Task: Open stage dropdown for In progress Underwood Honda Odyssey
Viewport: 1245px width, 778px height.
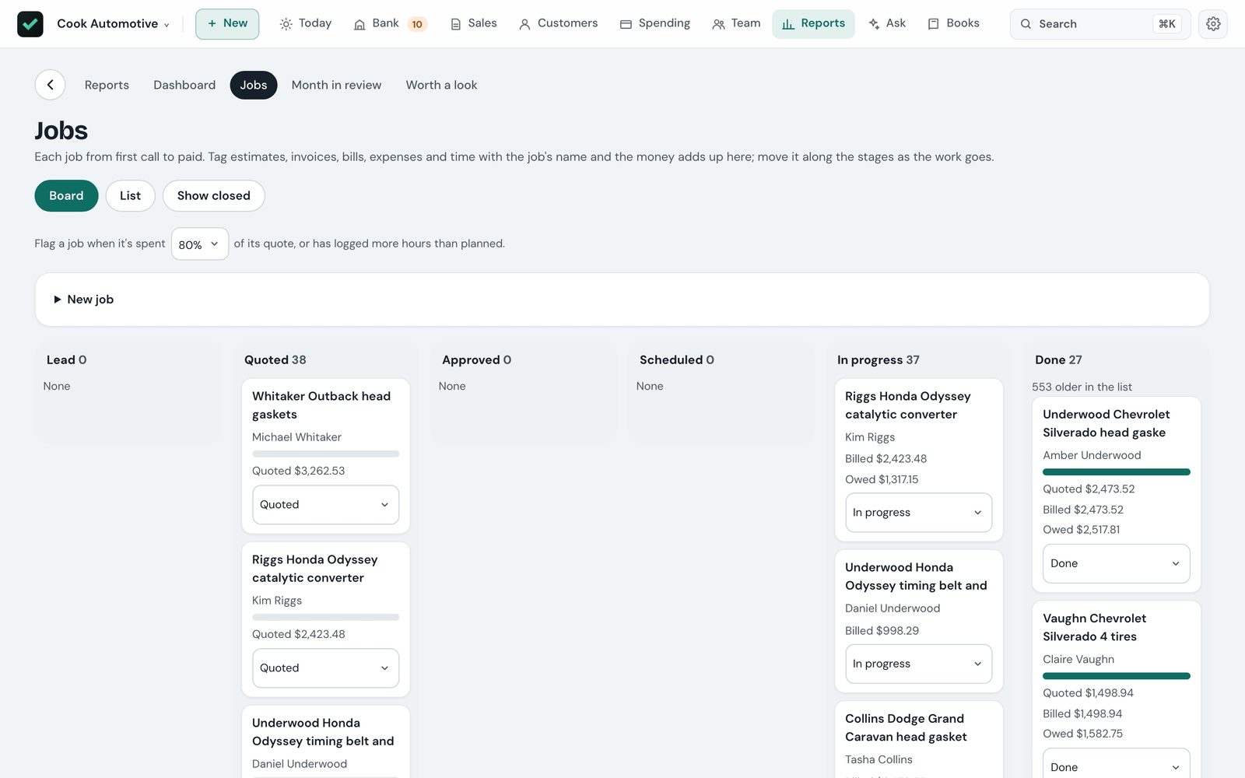Action: pos(918,664)
